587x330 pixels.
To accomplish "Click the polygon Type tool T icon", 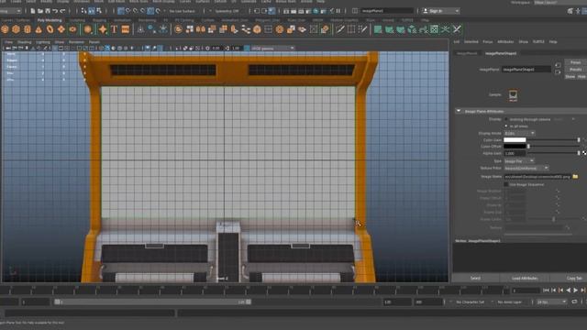I will tap(114, 29).
